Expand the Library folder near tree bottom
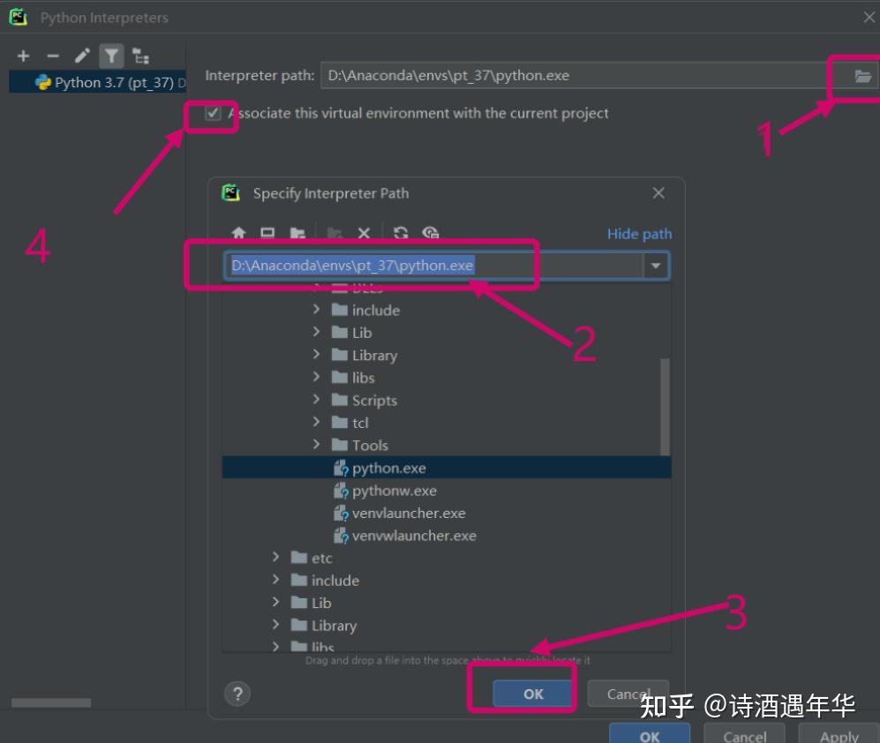Viewport: 880px width, 743px height. pos(275,624)
